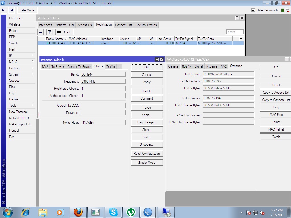
Task: Open Windows Start orb
Action: pyautogui.click(x=7, y=212)
